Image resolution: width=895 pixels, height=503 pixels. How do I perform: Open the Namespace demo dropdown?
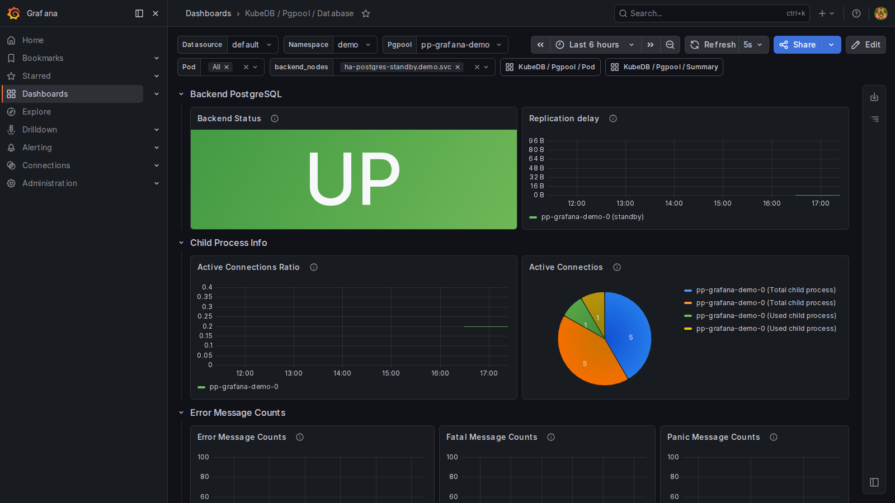355,45
